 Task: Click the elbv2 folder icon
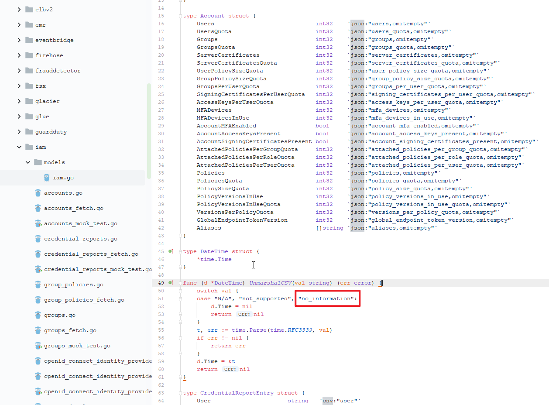tap(29, 10)
